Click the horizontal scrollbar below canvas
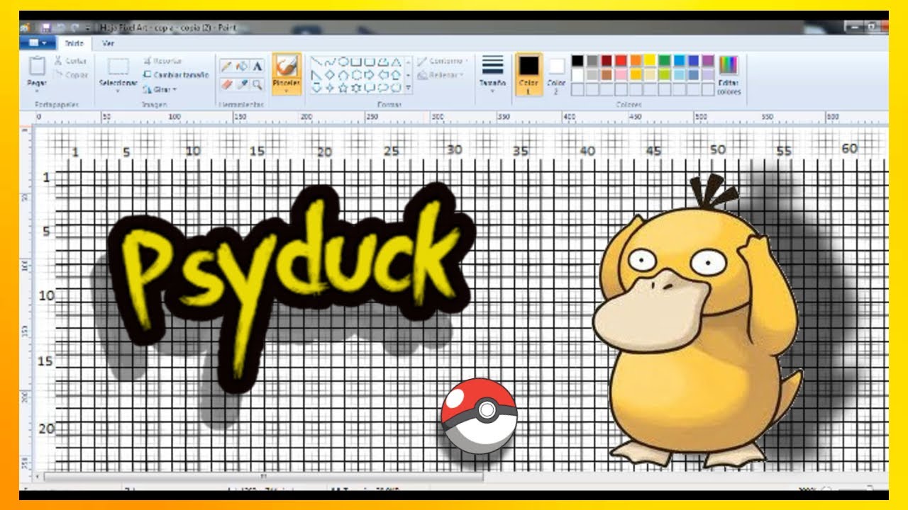Viewport: 908px width, 510px height. click(x=262, y=477)
